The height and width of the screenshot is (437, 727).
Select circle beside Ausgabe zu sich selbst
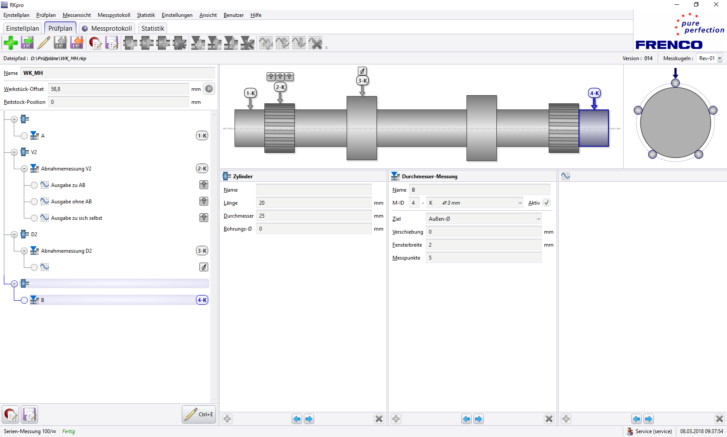34,218
